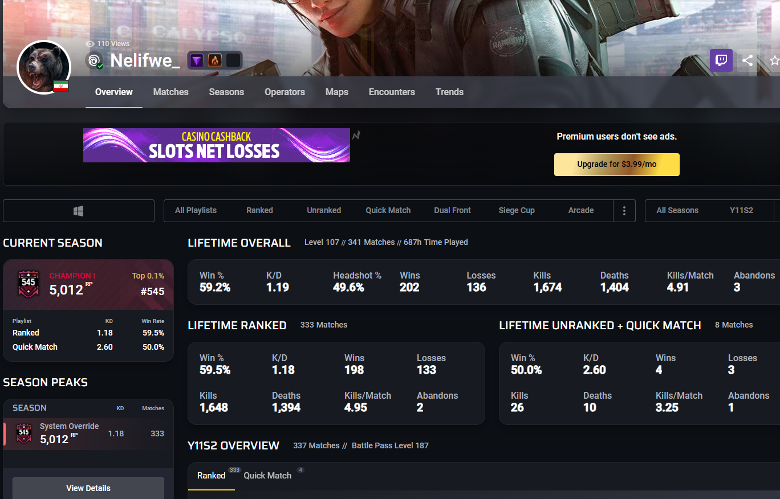The image size is (780, 499).
Task: Select the Quick Match tab under Y11S2 Overview
Action: (267, 476)
